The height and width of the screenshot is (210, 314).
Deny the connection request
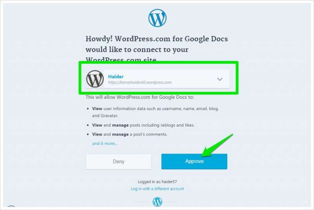[119, 161]
